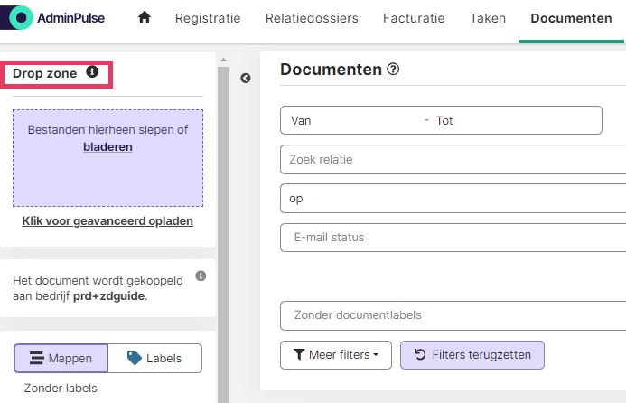
Task: Click Klik voor geavanceerd opladen link
Action: tap(107, 220)
